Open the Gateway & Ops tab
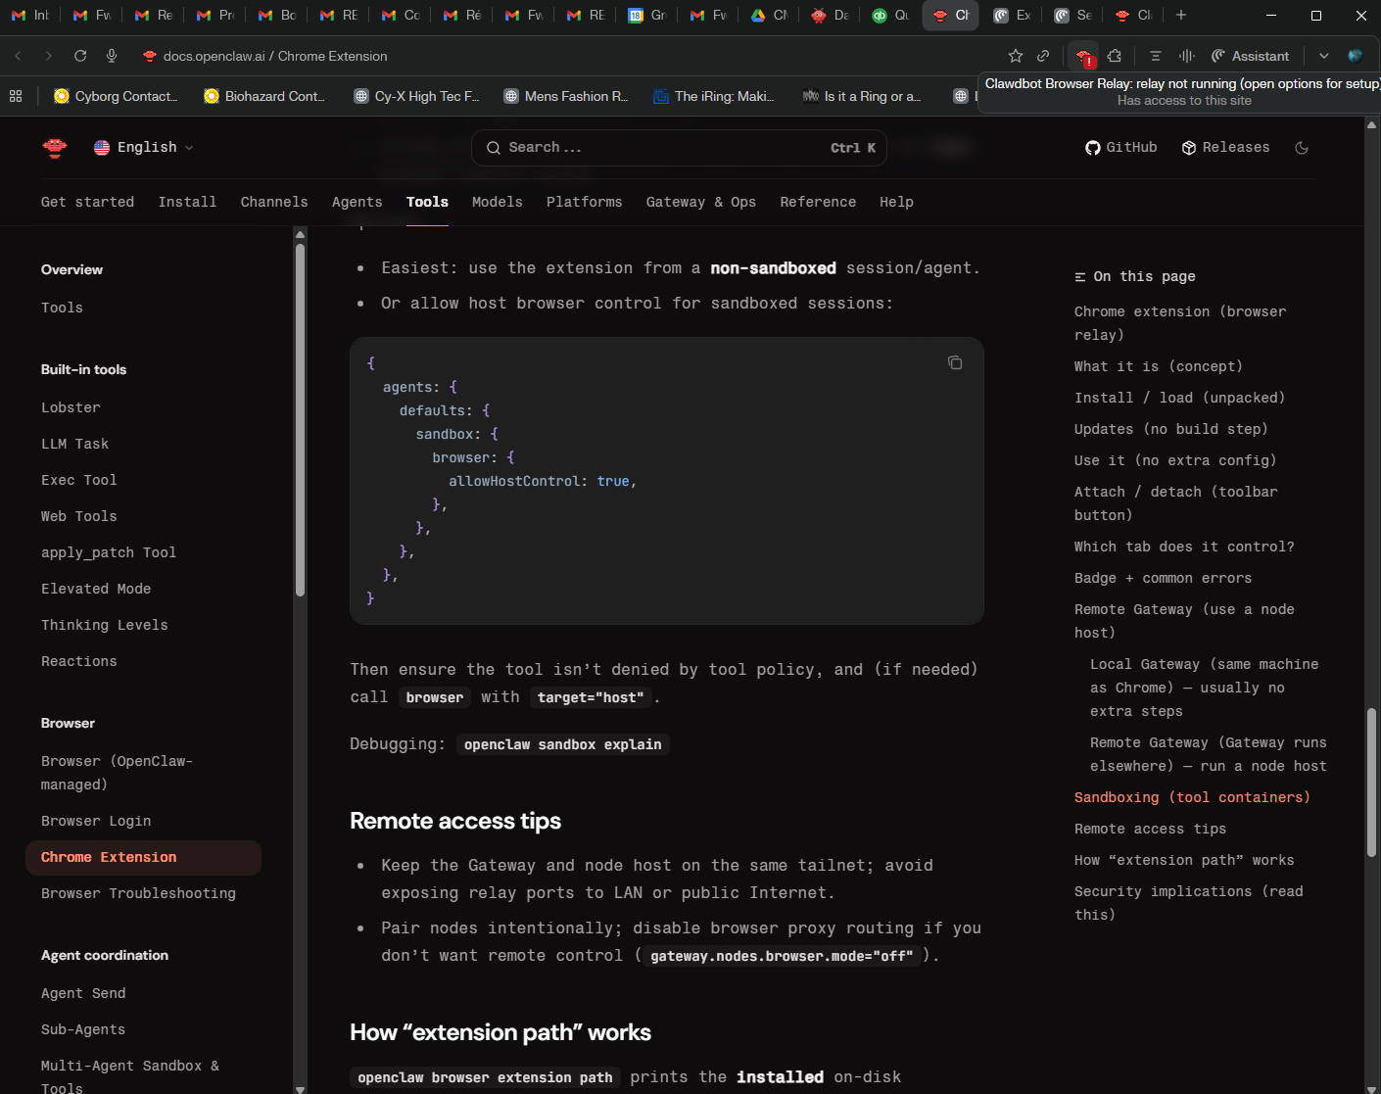Viewport: 1381px width, 1094px height. click(700, 202)
